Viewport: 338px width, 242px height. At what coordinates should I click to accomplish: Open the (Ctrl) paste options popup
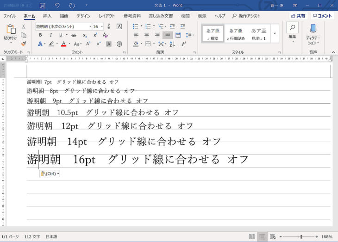50,174
